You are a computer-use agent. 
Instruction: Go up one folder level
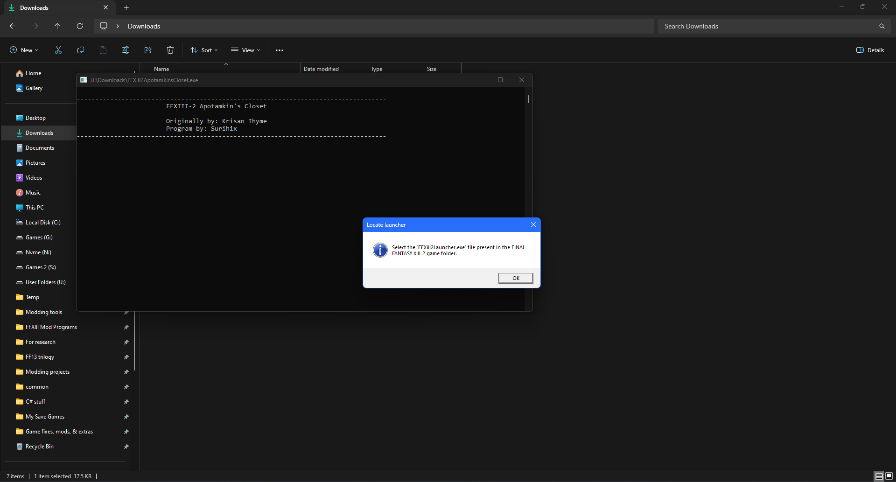click(57, 26)
